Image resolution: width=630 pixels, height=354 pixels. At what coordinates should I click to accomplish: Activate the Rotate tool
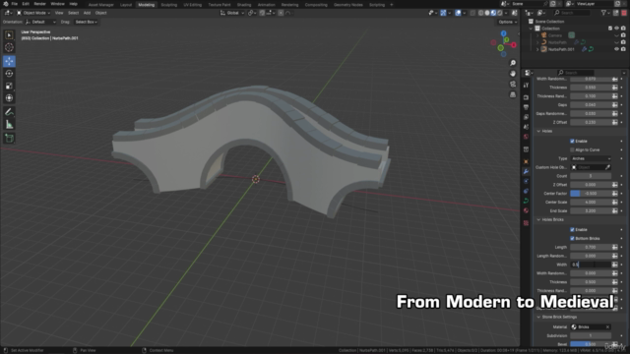tap(9, 74)
